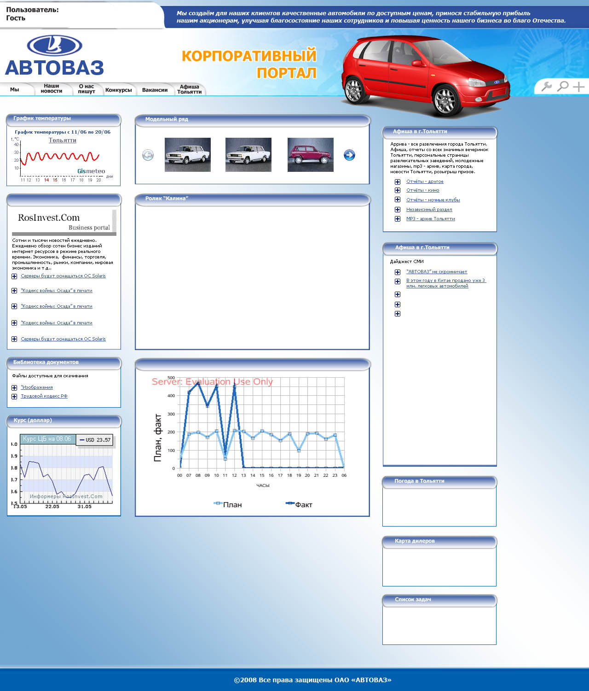Click the Курс (доллар) panel header
Screen dimensions: 589x691
click(64, 421)
